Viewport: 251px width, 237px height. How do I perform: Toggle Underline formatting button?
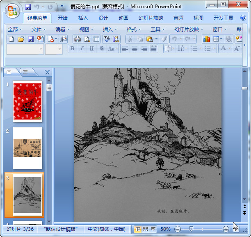pos(91,48)
